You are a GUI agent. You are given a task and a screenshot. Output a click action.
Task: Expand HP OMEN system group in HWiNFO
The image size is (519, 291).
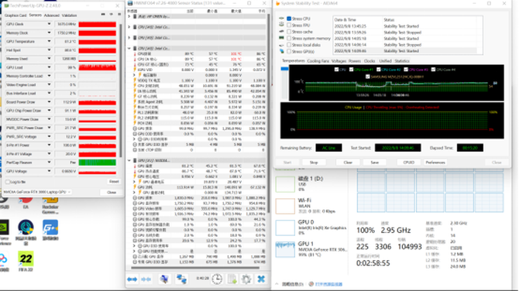pos(129,16)
